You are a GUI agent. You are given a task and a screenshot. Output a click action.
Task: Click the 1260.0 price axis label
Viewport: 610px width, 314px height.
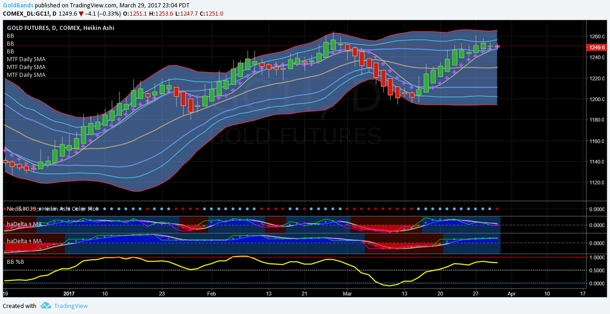pos(597,36)
